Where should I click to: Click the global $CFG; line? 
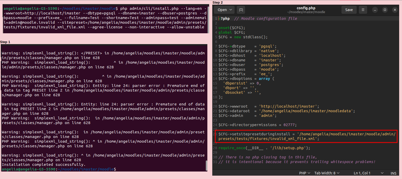click(x=232, y=32)
